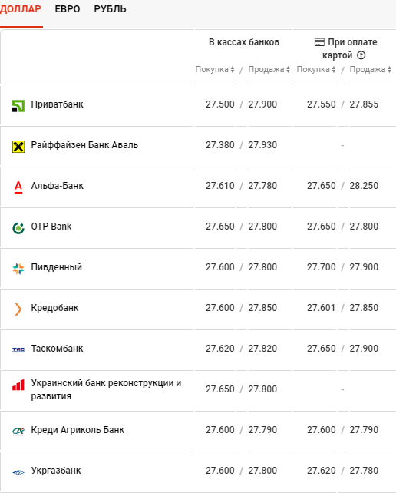Click the Укргазбанк blue logo icon

click(x=18, y=472)
